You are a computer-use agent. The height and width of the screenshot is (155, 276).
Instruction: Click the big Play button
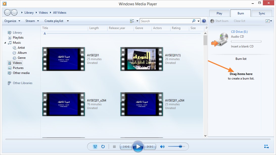(x=138, y=146)
